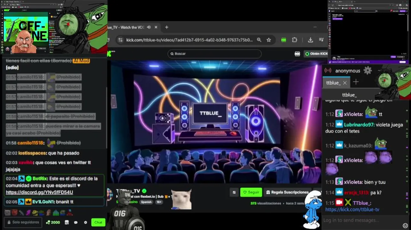411x230 pixels.
Task: Click the Solo seguidores chat input box
Action: [23, 222]
